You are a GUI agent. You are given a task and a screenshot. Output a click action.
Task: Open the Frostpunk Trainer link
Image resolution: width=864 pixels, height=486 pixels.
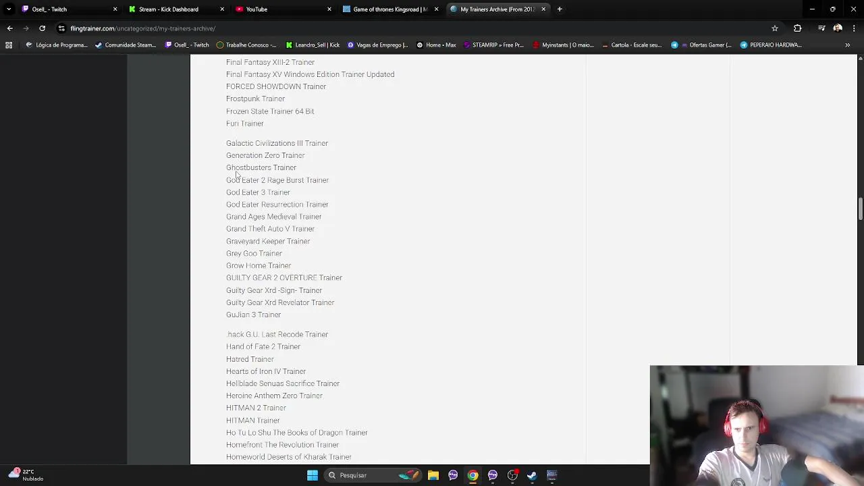(x=255, y=99)
